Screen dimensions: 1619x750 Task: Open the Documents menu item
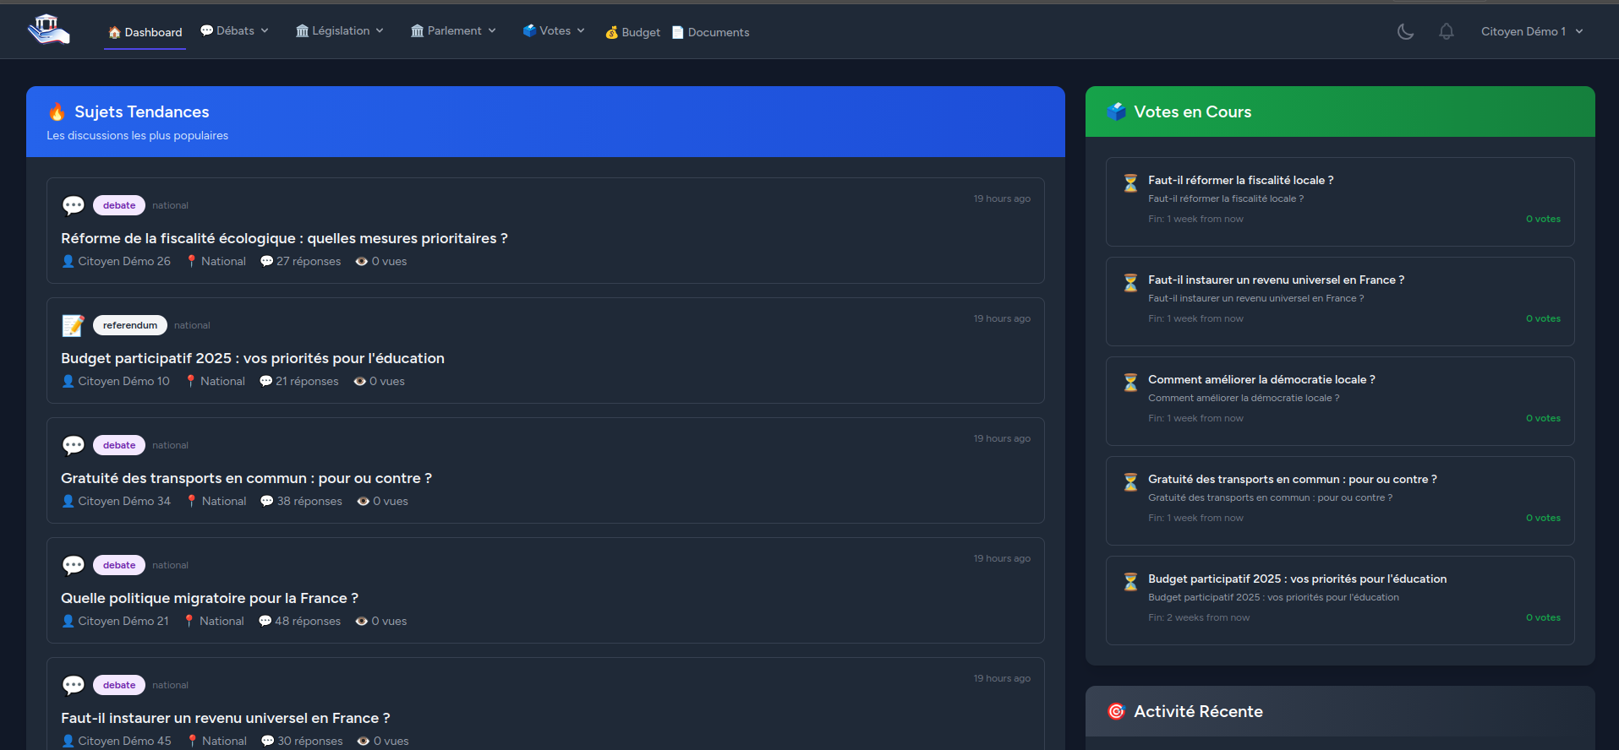click(x=711, y=32)
